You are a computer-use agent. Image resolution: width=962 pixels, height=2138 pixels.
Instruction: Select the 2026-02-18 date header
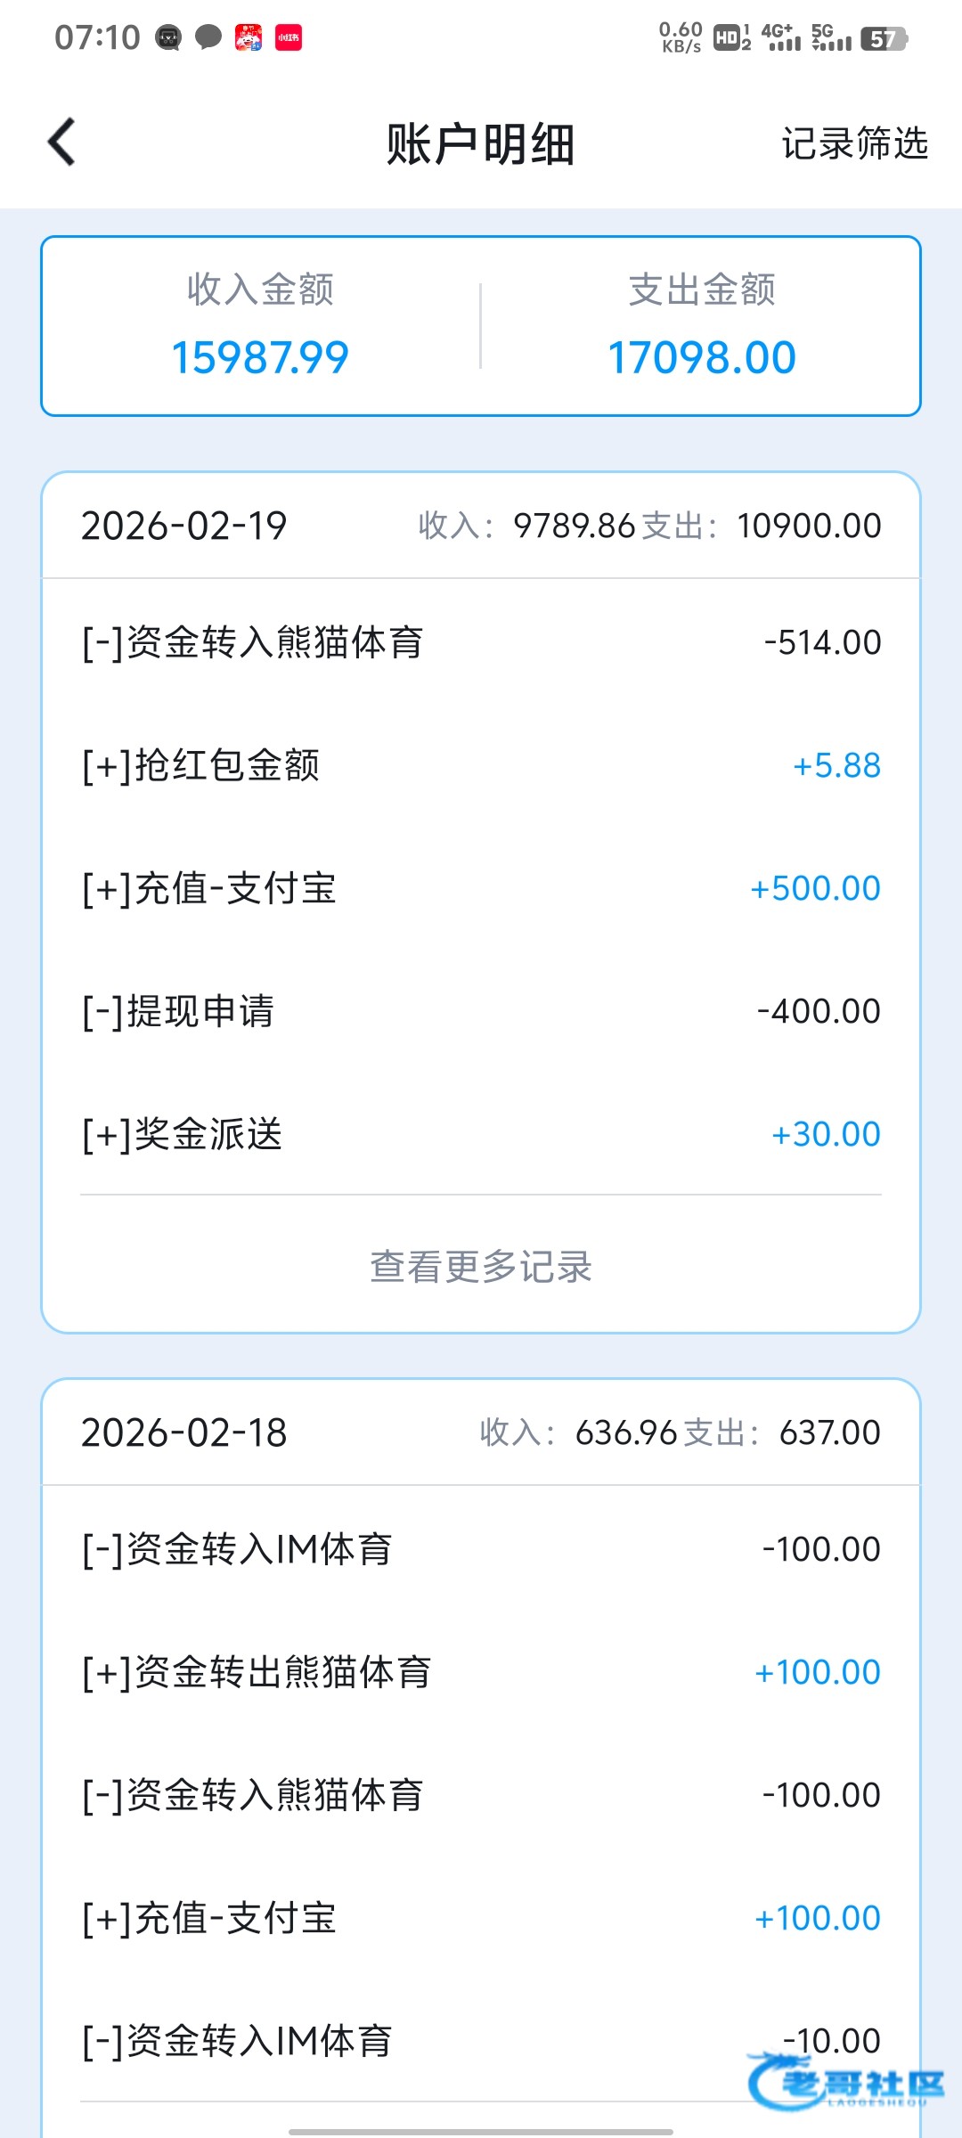pos(184,1432)
